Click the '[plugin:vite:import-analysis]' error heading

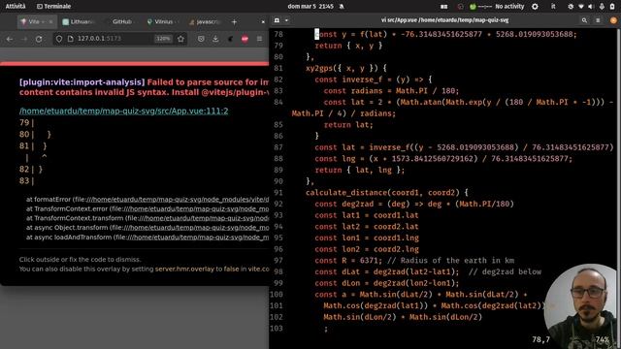(x=82, y=82)
